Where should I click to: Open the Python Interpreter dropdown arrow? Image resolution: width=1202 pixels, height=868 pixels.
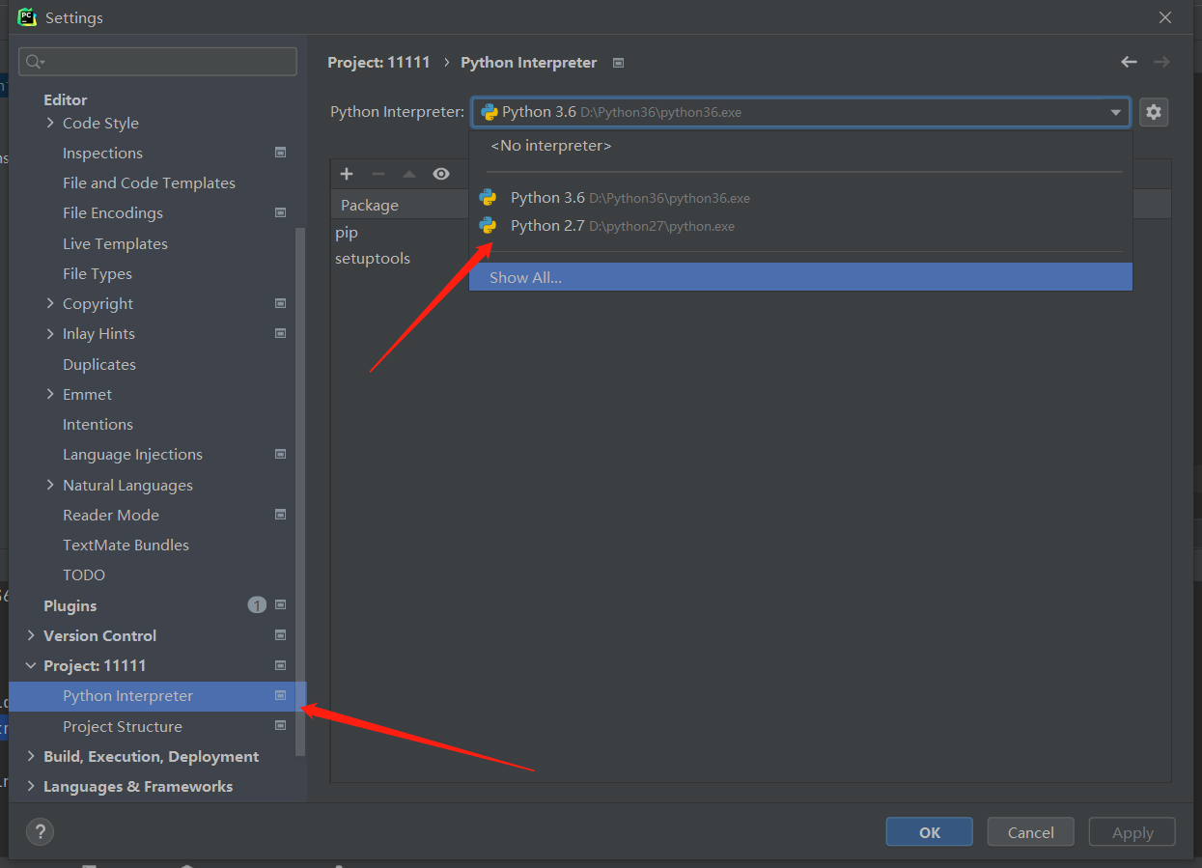pyautogui.click(x=1116, y=112)
